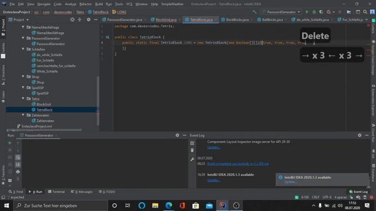376x211 pixels.
Task: Open the Event Log wrench settings
Action: [x=192, y=159]
